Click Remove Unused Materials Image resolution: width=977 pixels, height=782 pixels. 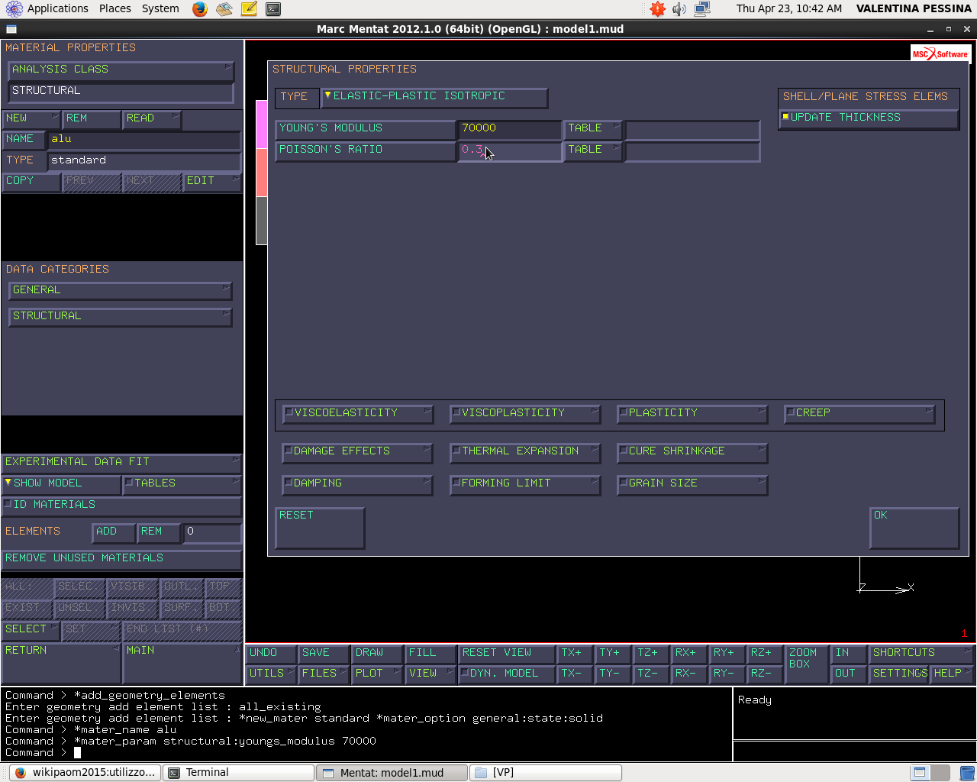point(121,559)
